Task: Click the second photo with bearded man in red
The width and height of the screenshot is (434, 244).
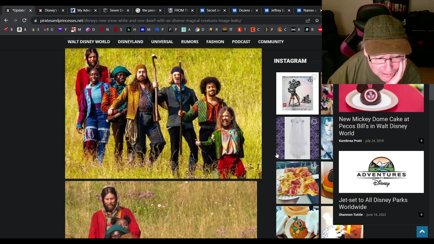Action: [161, 209]
